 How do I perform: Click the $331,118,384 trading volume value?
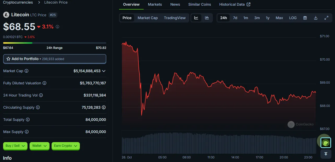[95, 95]
